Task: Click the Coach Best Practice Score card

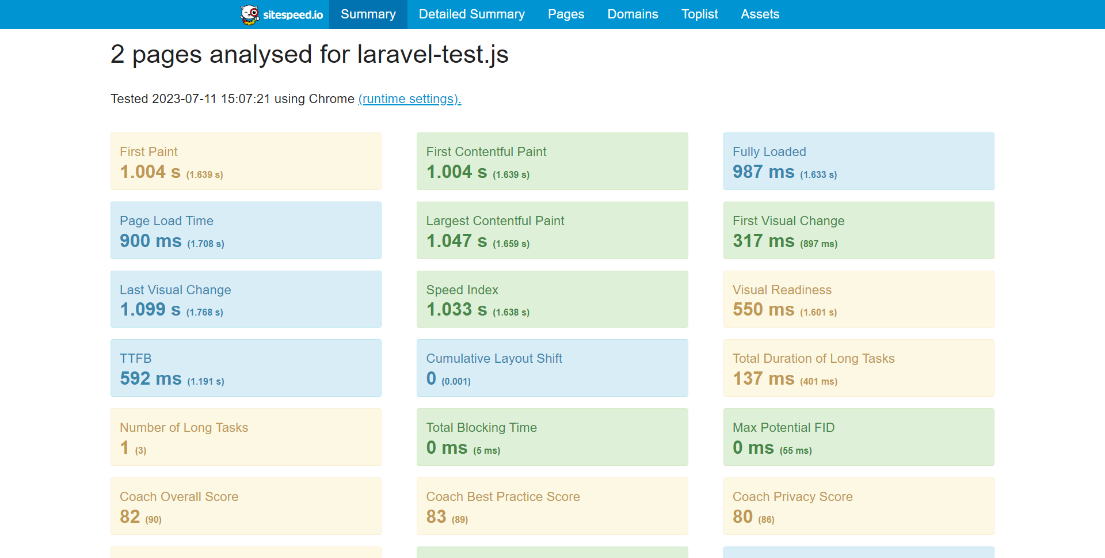Action: coord(552,506)
